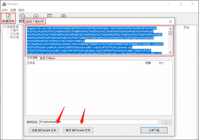Image resolution: width=199 pixels, height=140 pixels.
Task: Select 下载中 in the task tree
Action: 14,30
